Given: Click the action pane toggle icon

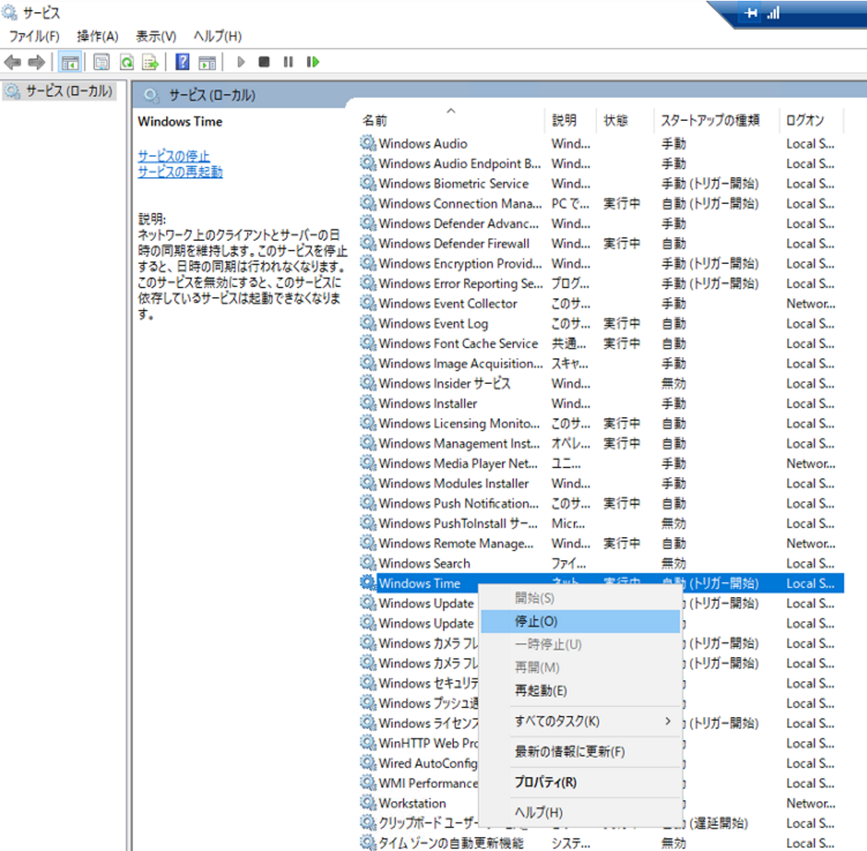Looking at the screenshot, I should click(208, 62).
